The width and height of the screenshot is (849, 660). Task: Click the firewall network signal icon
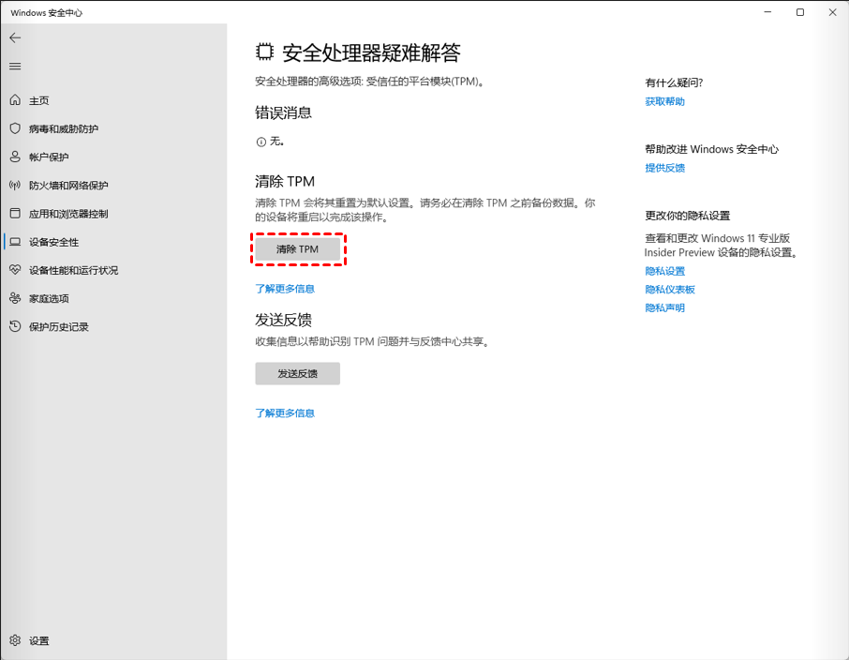(15, 186)
